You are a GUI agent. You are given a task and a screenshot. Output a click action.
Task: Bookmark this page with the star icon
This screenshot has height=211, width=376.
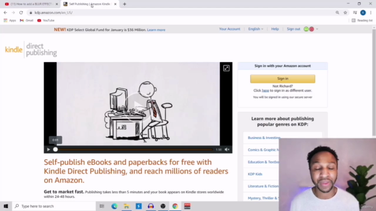click(x=345, y=13)
